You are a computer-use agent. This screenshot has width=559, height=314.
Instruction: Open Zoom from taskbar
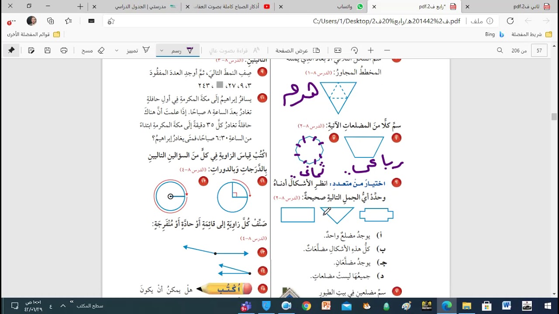286,306
